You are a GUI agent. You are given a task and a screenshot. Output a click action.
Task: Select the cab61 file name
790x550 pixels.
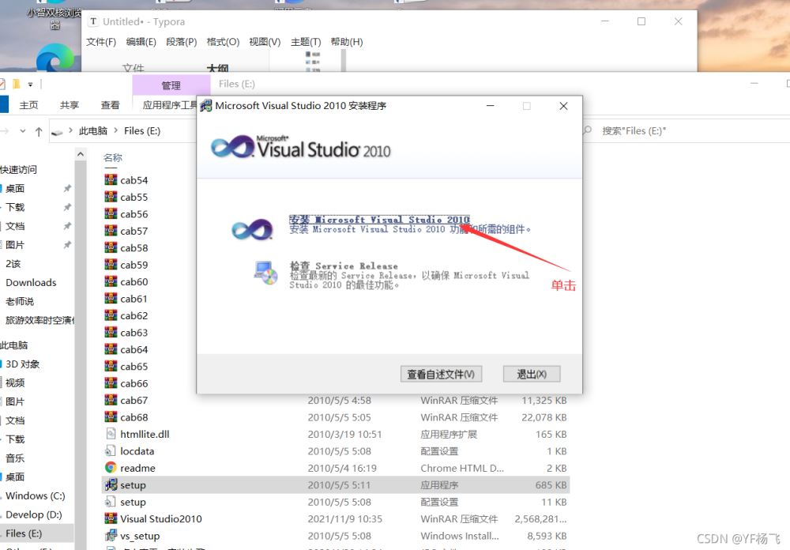(x=134, y=299)
